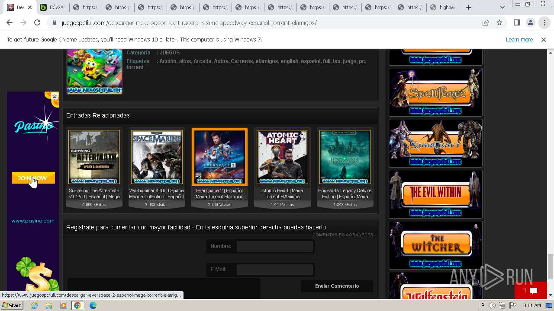Open Windows Start menu
The height and width of the screenshot is (311, 554).
(12, 305)
